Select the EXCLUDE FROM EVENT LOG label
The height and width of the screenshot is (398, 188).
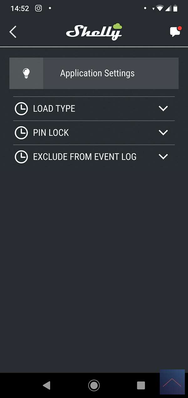pyautogui.click(x=85, y=157)
